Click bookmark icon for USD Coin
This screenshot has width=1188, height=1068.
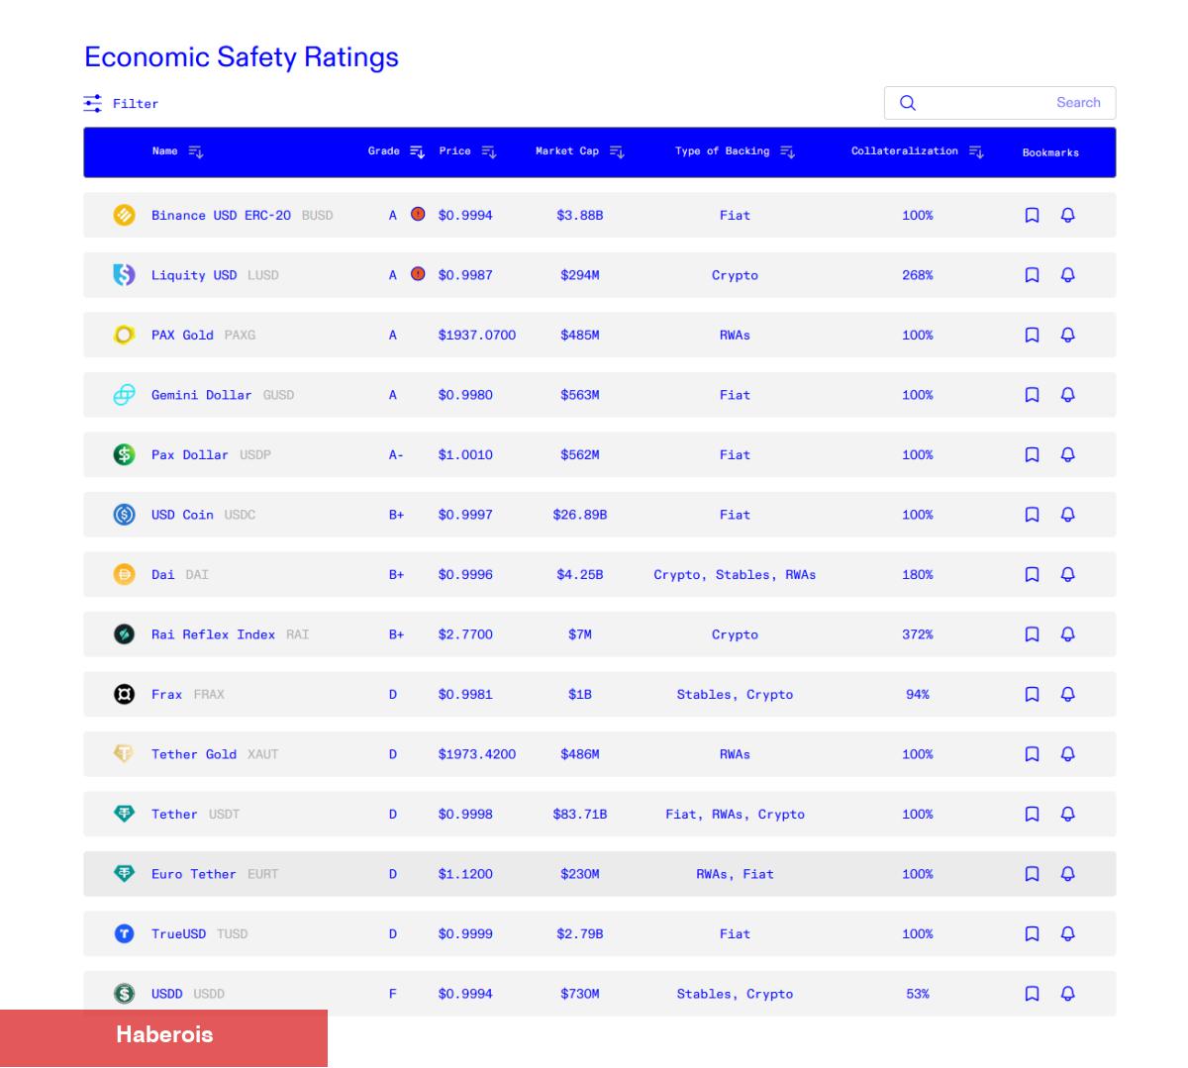[1032, 515]
